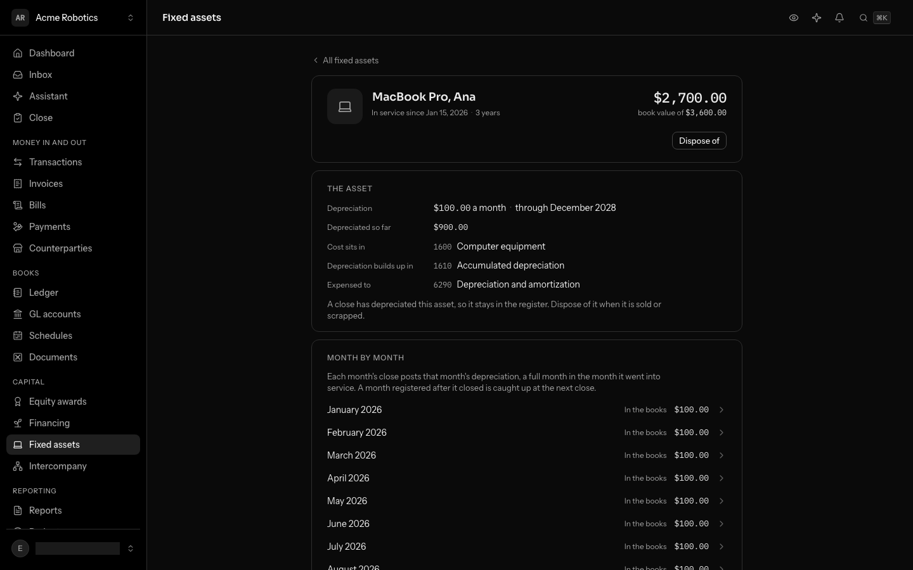
Task: Click the Transactions arrows icon in sidebar
Action: point(18,162)
